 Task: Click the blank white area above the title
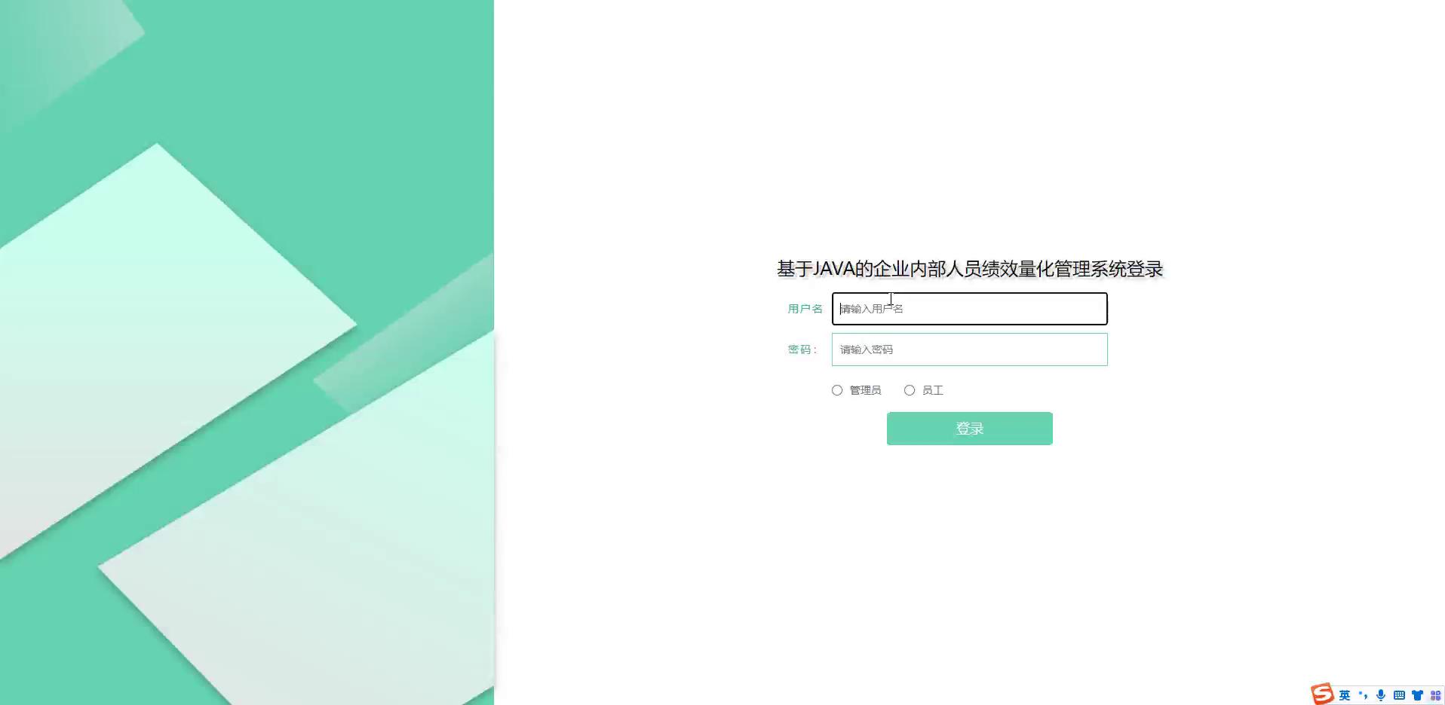click(x=970, y=128)
